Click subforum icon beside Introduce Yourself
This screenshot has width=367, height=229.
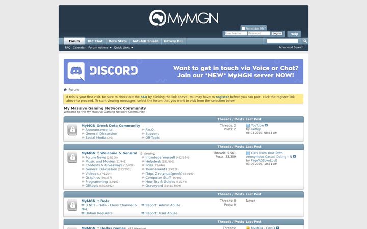click(x=143, y=157)
